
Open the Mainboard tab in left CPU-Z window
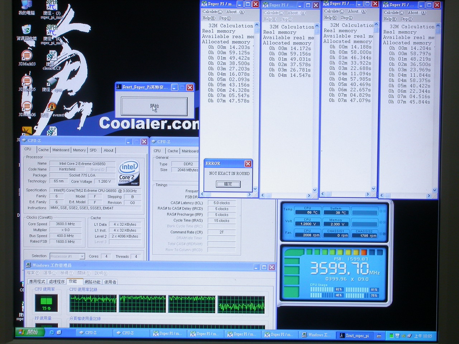[x=61, y=150]
